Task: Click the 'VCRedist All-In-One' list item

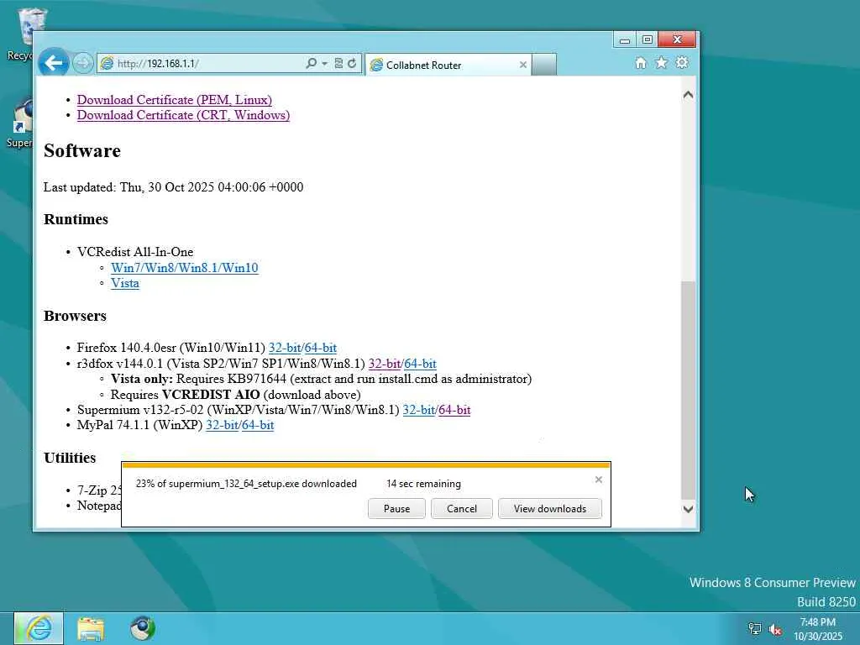Action: pyautogui.click(x=135, y=252)
